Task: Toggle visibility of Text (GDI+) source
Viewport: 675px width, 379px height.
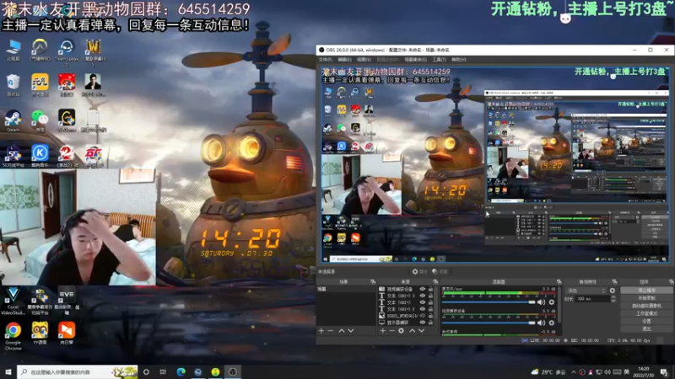Action: (x=423, y=302)
